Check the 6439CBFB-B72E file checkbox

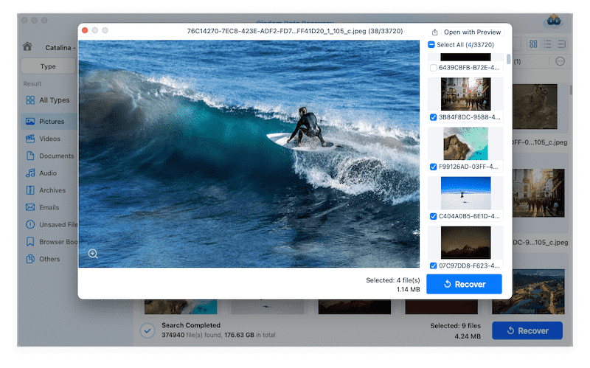(x=433, y=68)
